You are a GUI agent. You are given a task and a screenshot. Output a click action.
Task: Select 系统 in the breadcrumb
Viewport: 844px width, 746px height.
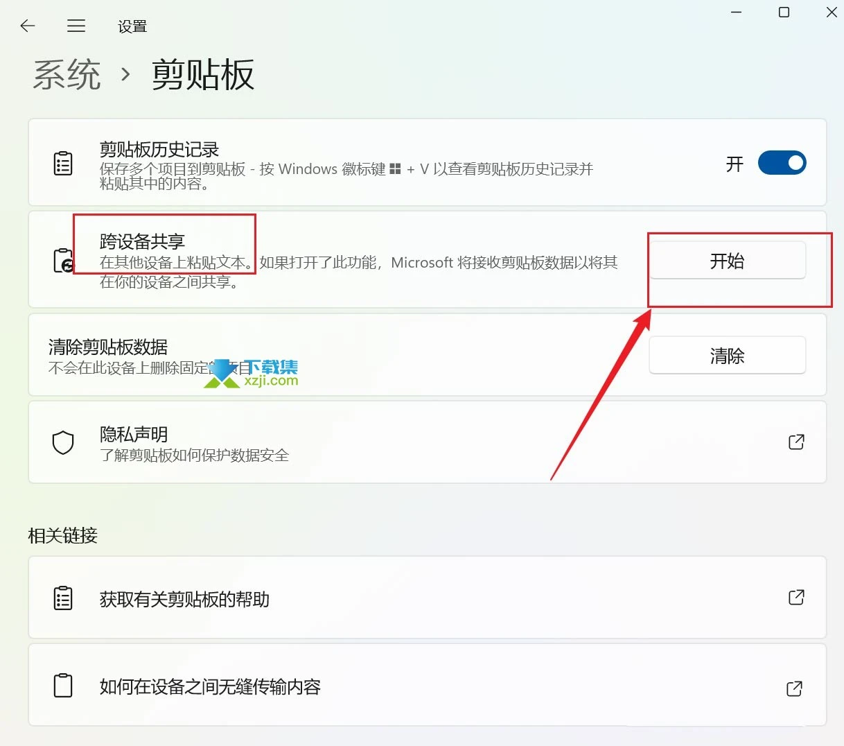point(67,75)
